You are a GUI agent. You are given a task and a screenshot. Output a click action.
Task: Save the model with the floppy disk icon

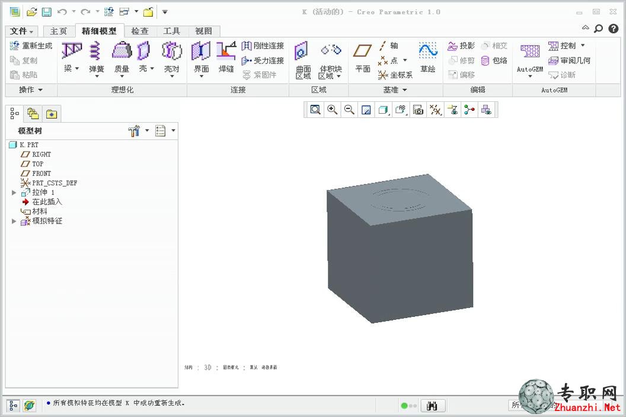point(47,12)
